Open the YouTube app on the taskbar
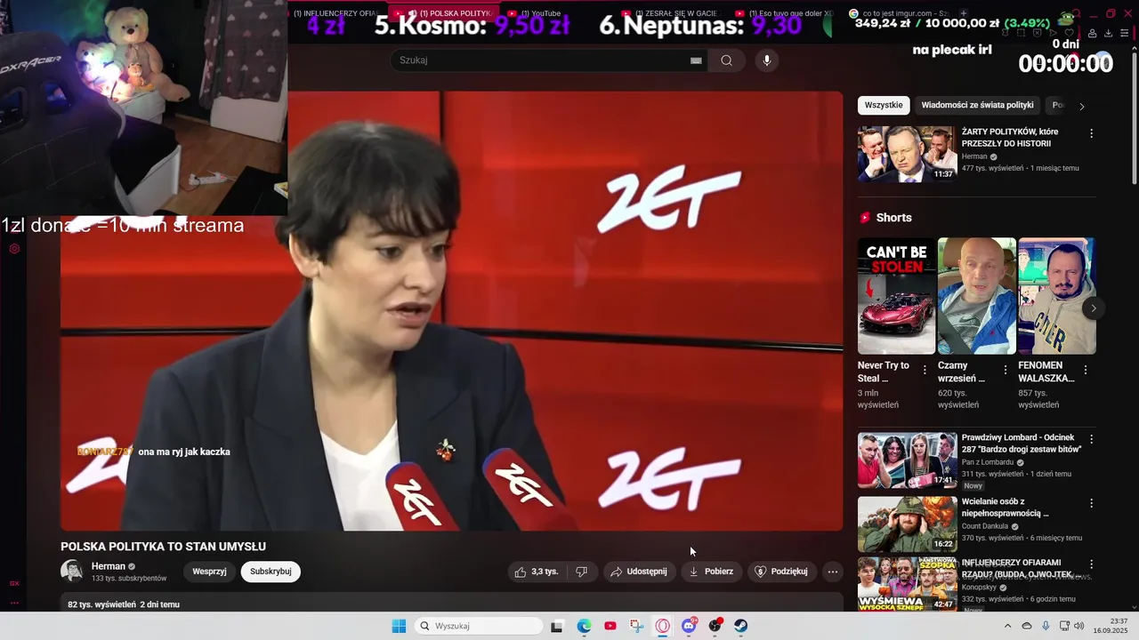The height and width of the screenshot is (640, 1139). click(610, 626)
